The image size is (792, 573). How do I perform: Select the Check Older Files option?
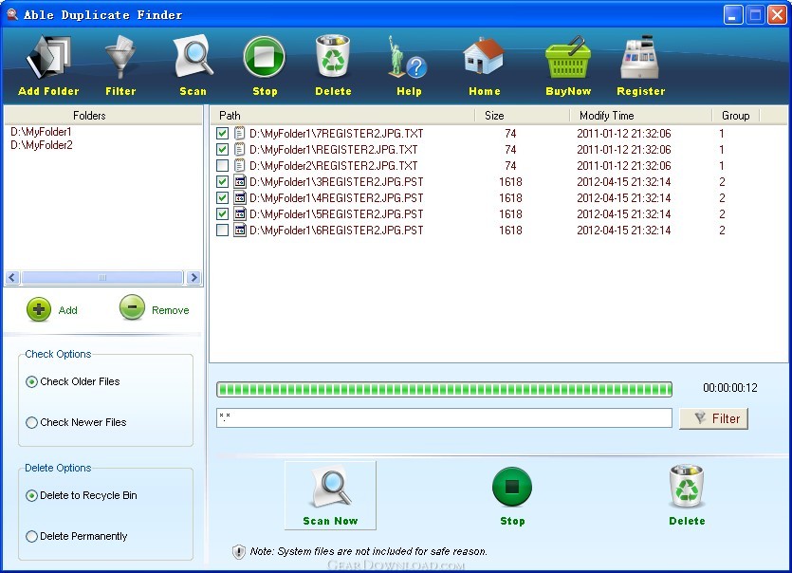click(31, 382)
